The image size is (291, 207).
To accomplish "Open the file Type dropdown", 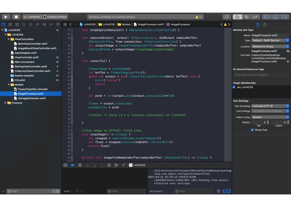I will (270, 40).
